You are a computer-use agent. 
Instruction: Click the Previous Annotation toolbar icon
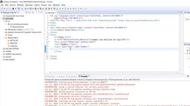tap(71, 9)
